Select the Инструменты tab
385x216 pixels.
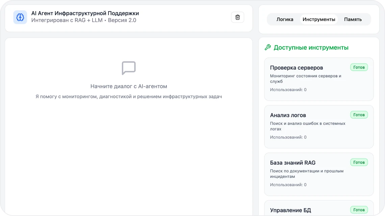[319, 19]
